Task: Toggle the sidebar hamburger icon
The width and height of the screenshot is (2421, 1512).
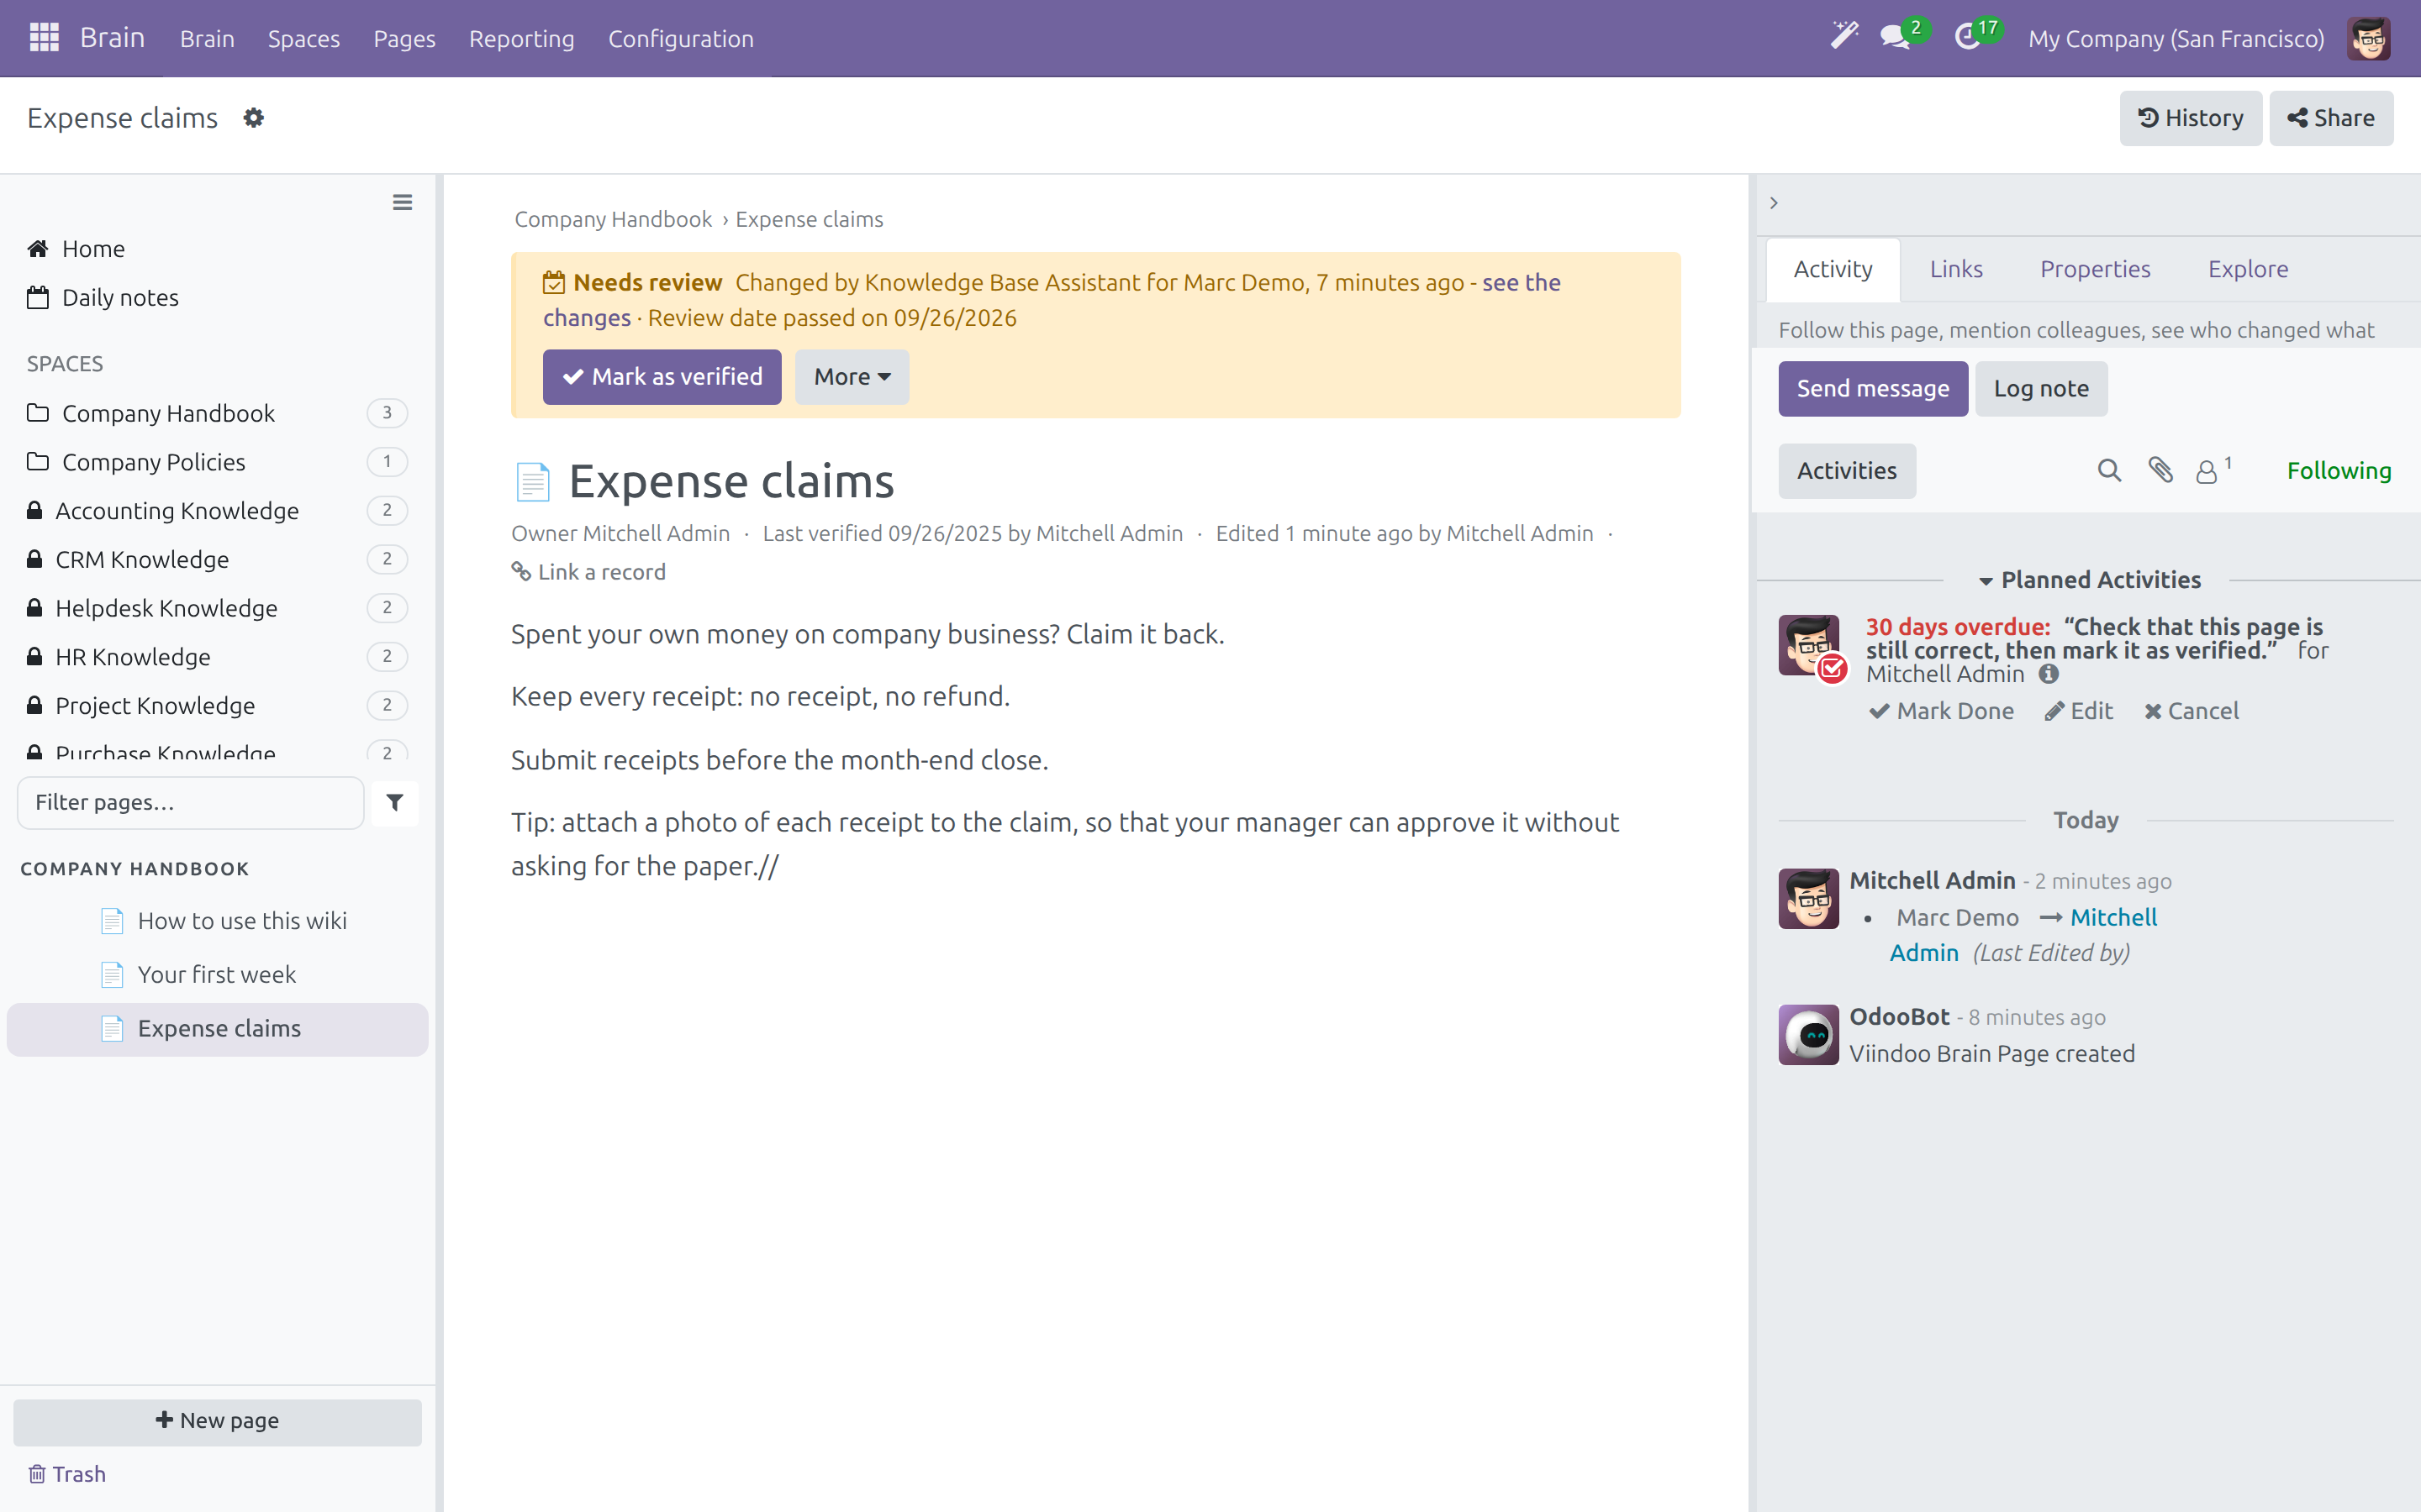Action: point(402,203)
